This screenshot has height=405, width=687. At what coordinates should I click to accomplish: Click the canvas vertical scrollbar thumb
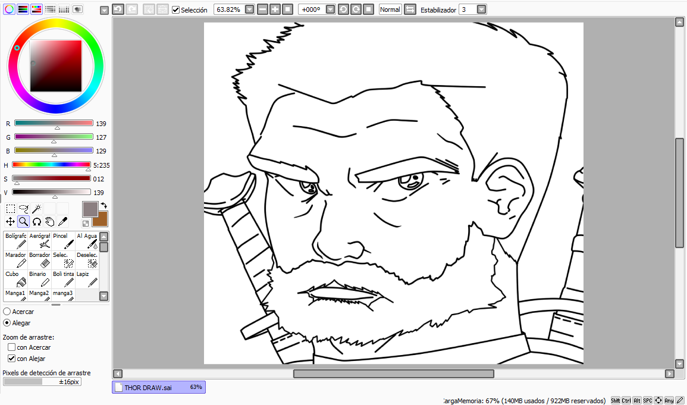click(x=679, y=193)
